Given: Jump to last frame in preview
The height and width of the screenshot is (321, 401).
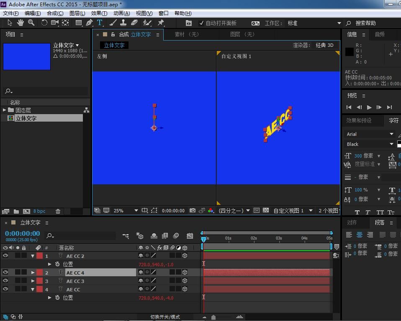Looking at the screenshot, I should pyautogui.click(x=389, y=107).
